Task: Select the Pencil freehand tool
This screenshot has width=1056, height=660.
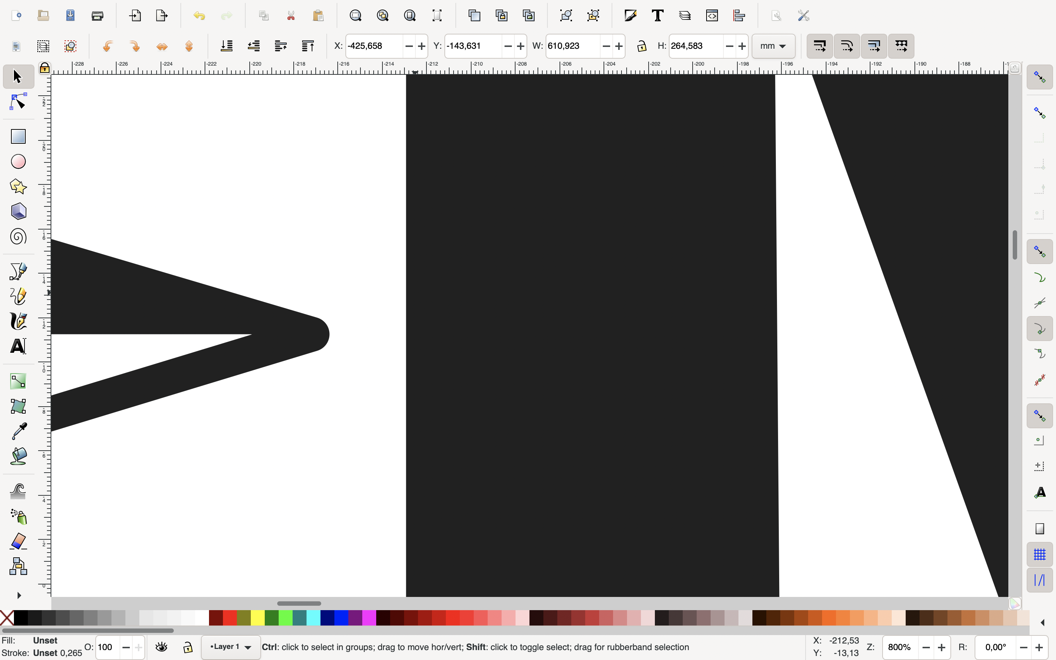Action: 18,296
